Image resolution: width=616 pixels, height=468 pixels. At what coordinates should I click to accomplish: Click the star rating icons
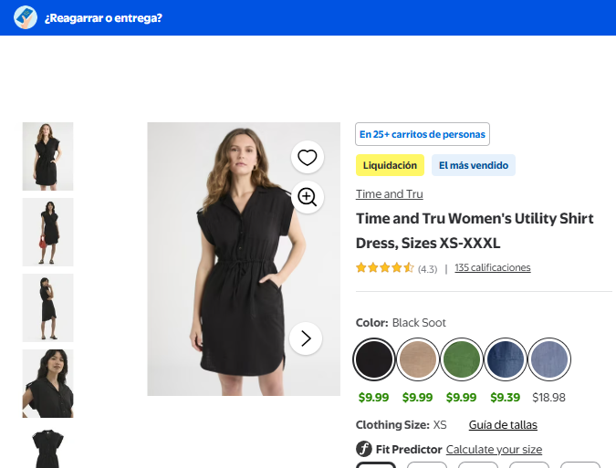coord(384,268)
